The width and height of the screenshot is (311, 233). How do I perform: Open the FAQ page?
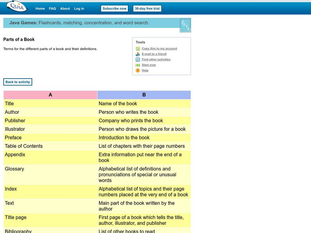click(x=52, y=9)
